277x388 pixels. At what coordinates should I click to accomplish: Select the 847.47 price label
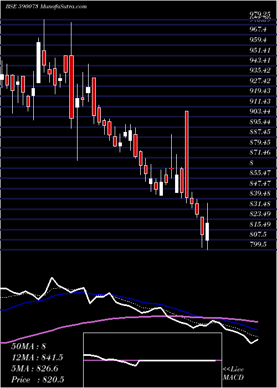(x=260, y=183)
